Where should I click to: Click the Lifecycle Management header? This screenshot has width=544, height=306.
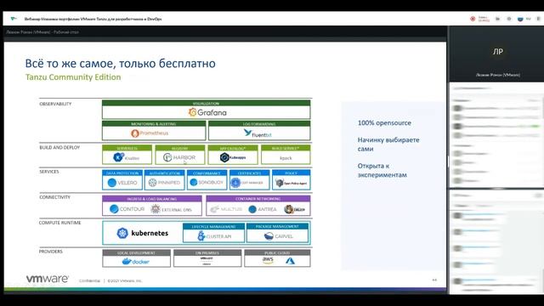coord(213,227)
